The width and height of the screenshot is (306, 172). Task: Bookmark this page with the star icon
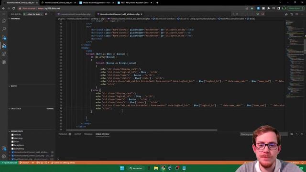pyautogui.click(x=252, y=9)
